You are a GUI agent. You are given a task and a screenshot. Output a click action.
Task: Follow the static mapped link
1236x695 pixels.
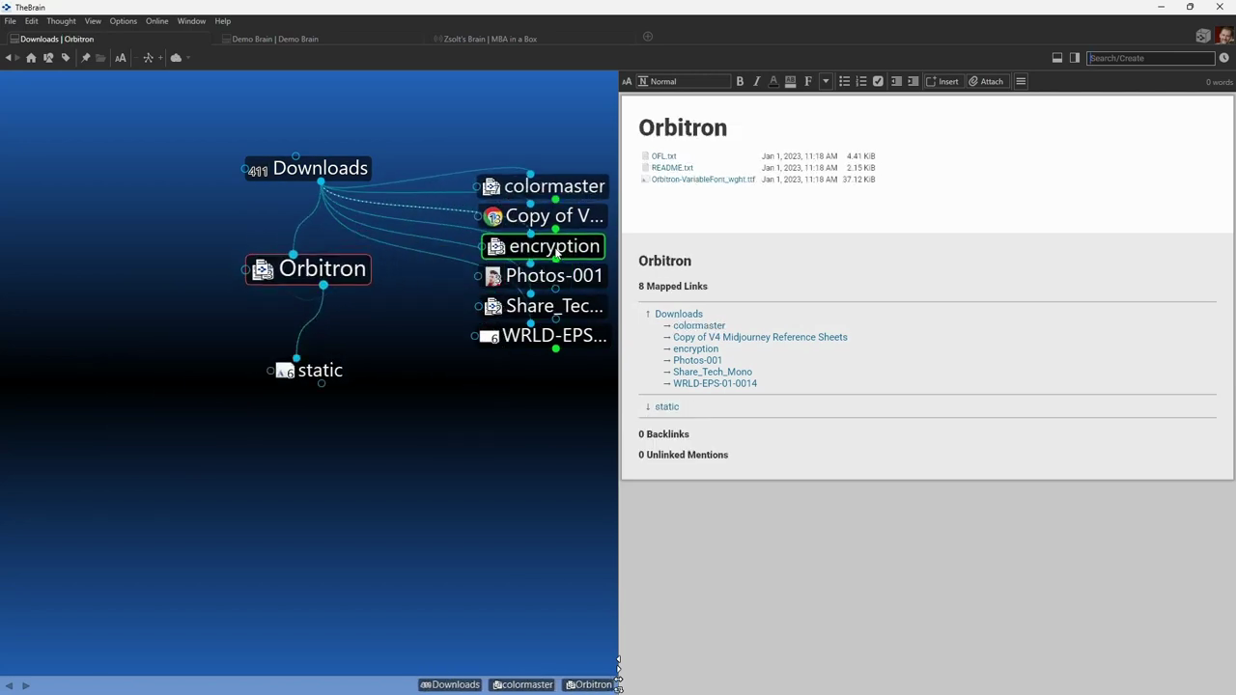click(666, 406)
